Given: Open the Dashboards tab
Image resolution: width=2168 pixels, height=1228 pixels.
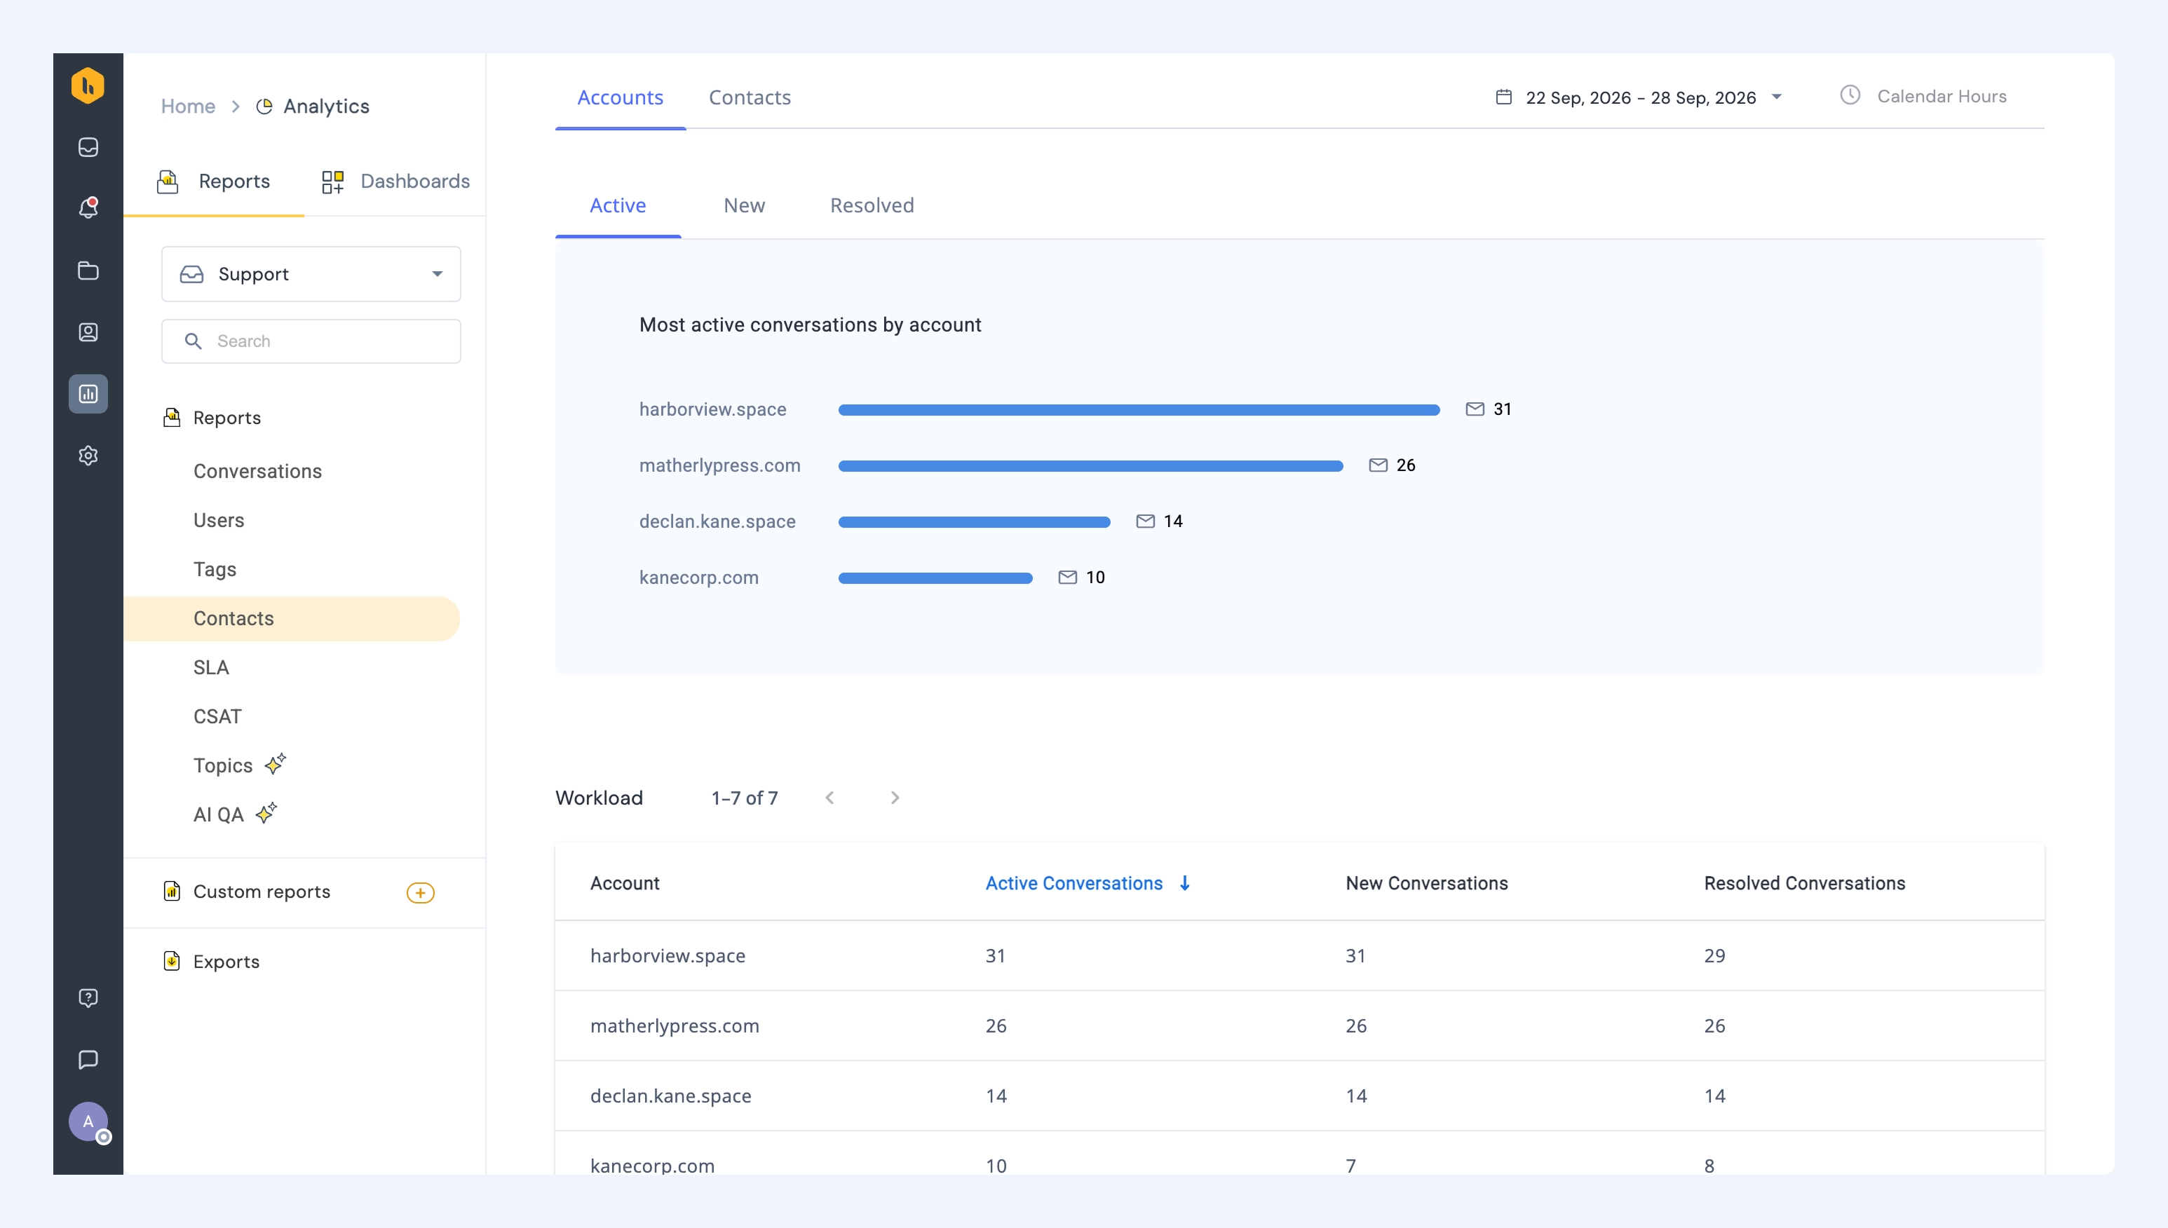Looking at the screenshot, I should tap(395, 182).
